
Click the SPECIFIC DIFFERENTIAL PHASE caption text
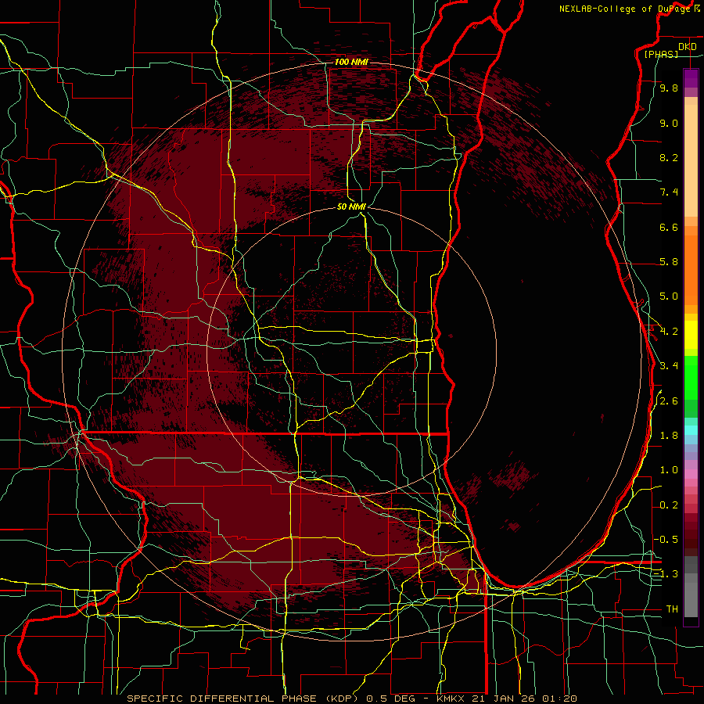click(223, 699)
